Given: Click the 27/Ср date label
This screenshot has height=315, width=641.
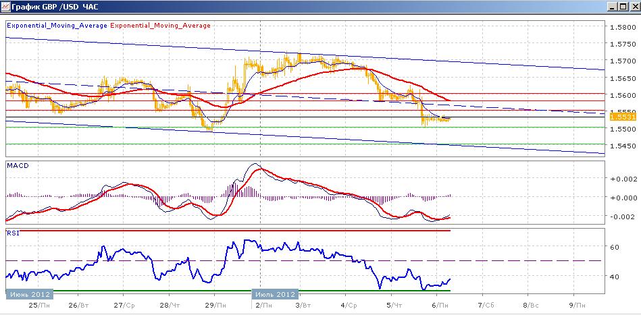Looking at the screenshot, I should tap(123, 305).
